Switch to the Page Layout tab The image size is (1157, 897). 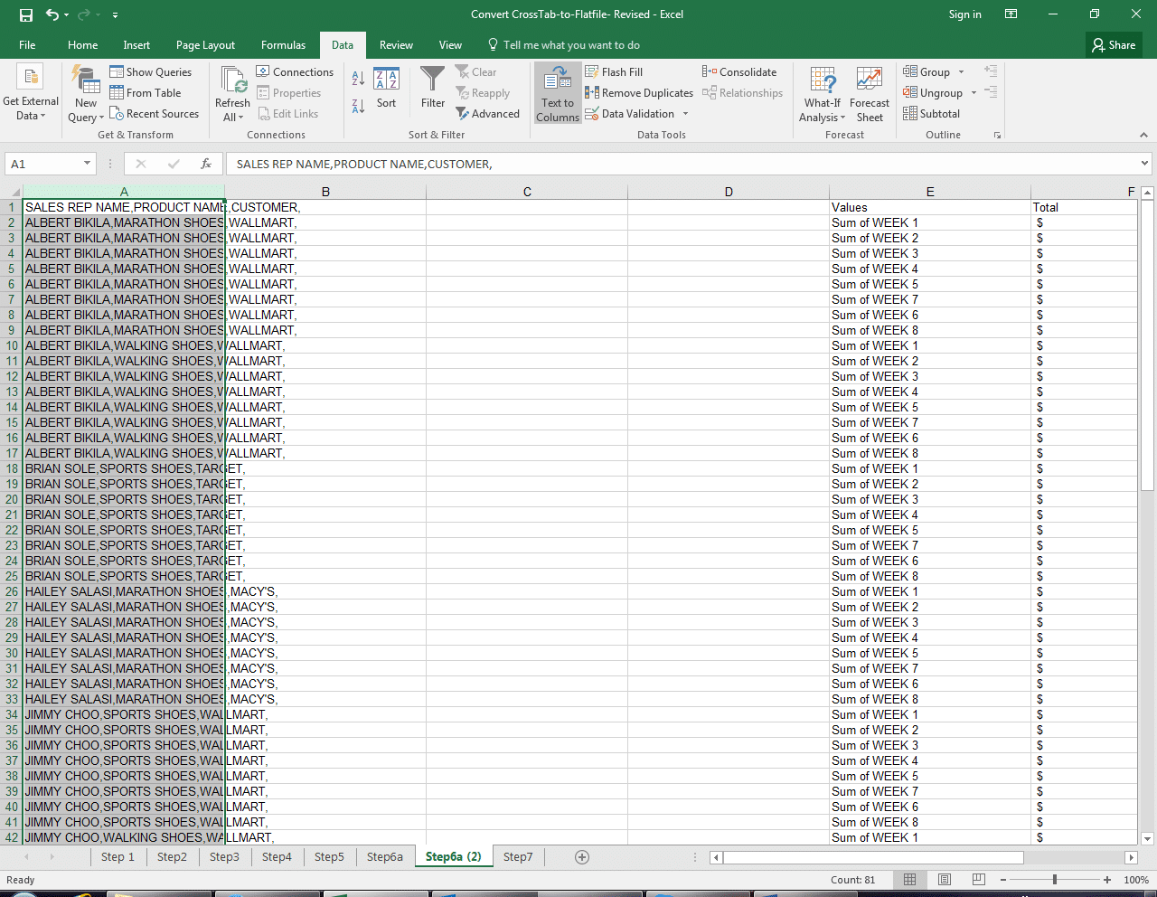[x=205, y=45]
